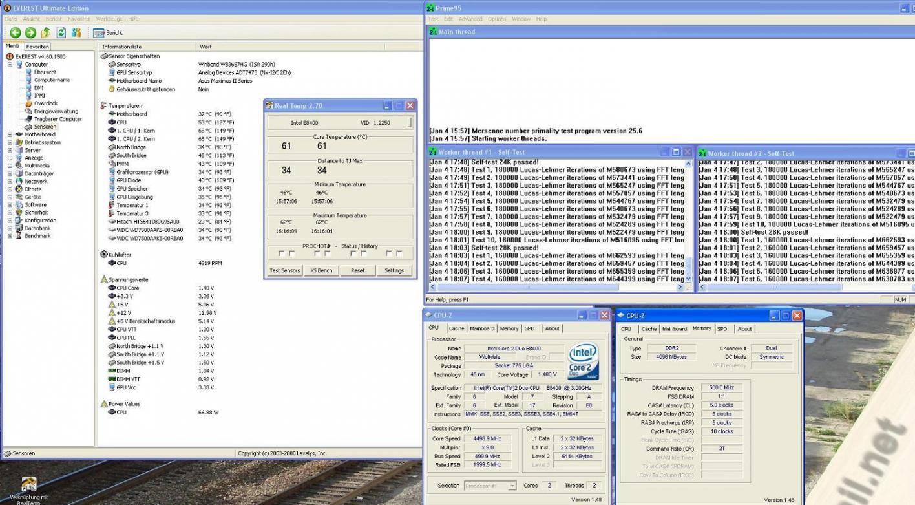The width and height of the screenshot is (915, 505).
Task: Click small button beside VID 1.2250
Action: (x=410, y=123)
